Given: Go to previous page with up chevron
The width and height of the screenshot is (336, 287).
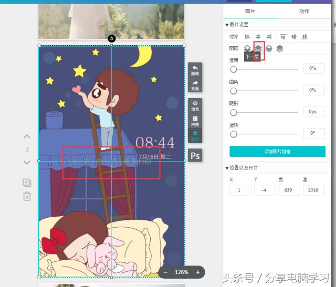Looking at the screenshot, I should (27, 137).
